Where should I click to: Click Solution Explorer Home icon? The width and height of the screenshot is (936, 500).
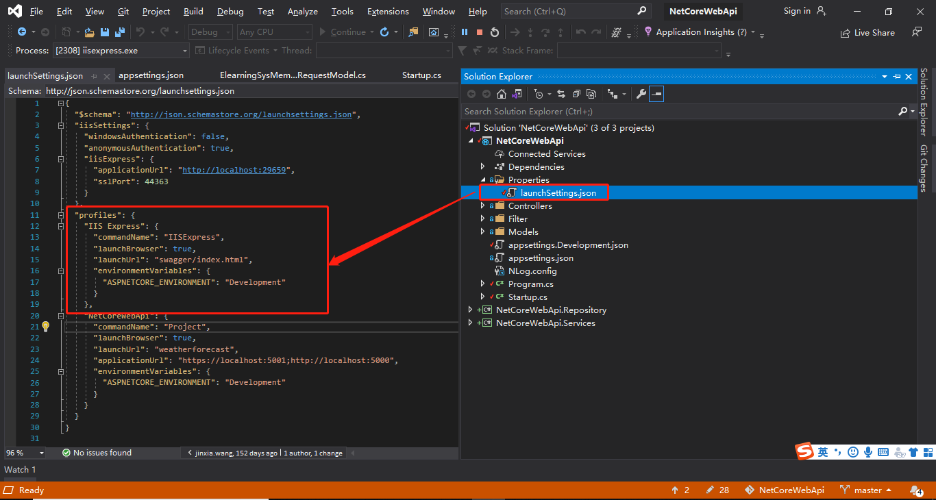click(502, 94)
